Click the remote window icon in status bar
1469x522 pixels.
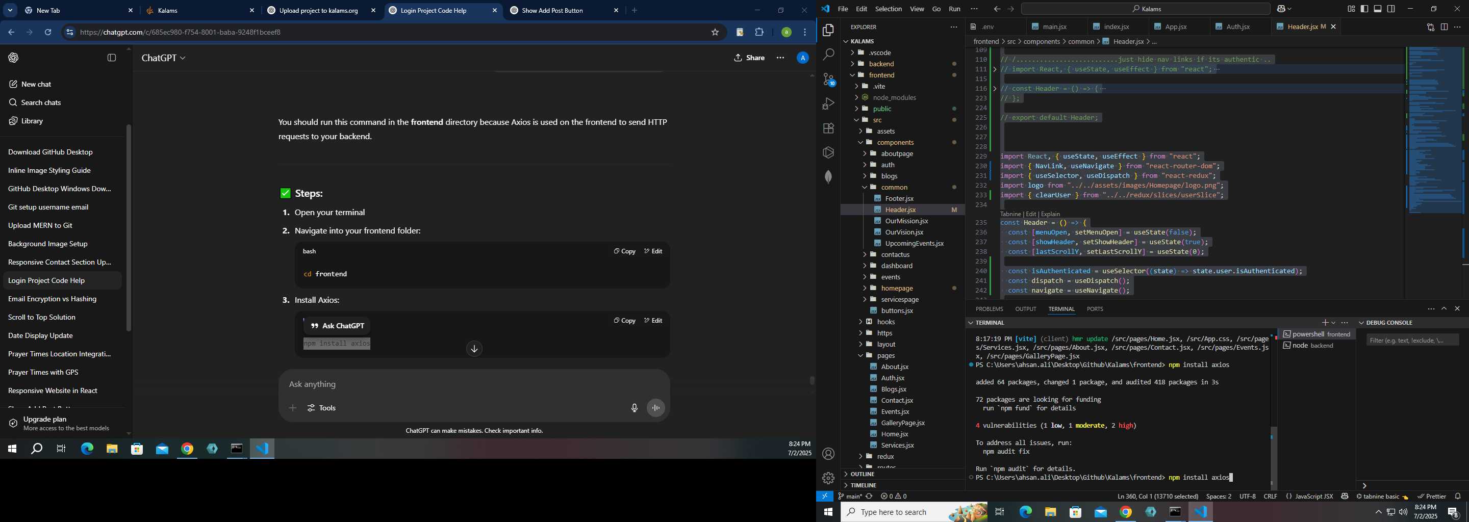click(x=825, y=497)
